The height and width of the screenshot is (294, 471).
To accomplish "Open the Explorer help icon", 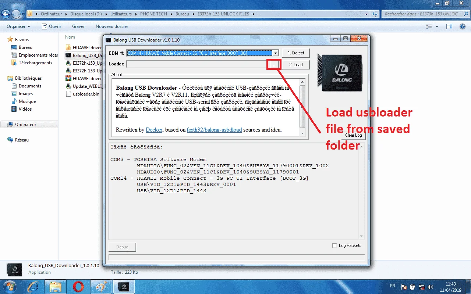I will [x=463, y=26].
